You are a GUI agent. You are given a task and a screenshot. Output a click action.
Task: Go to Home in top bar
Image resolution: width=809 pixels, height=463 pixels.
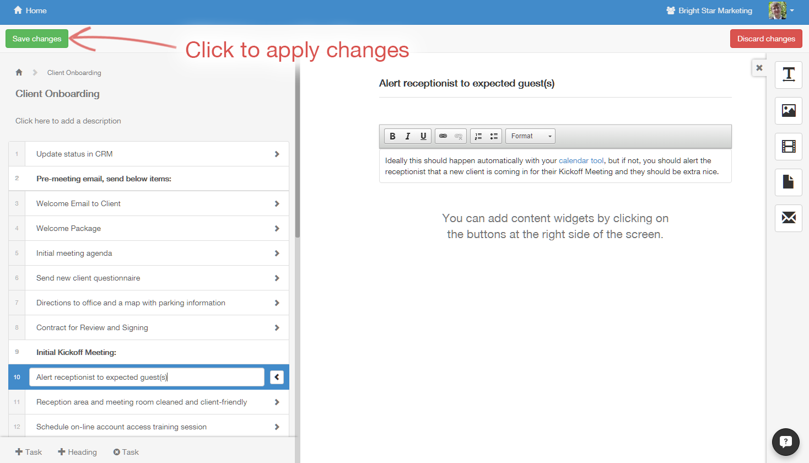(30, 10)
